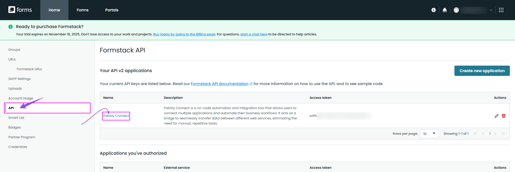Click Create new application button
The height and width of the screenshot is (172, 515).
pyautogui.click(x=482, y=71)
